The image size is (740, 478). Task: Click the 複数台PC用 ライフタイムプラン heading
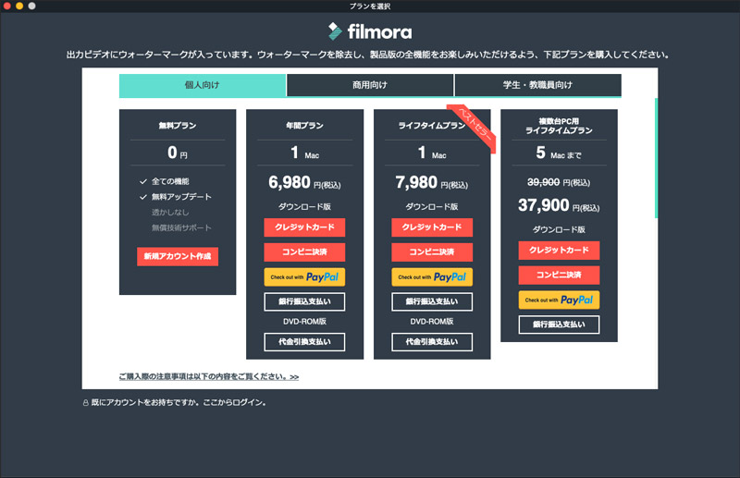[x=559, y=126]
